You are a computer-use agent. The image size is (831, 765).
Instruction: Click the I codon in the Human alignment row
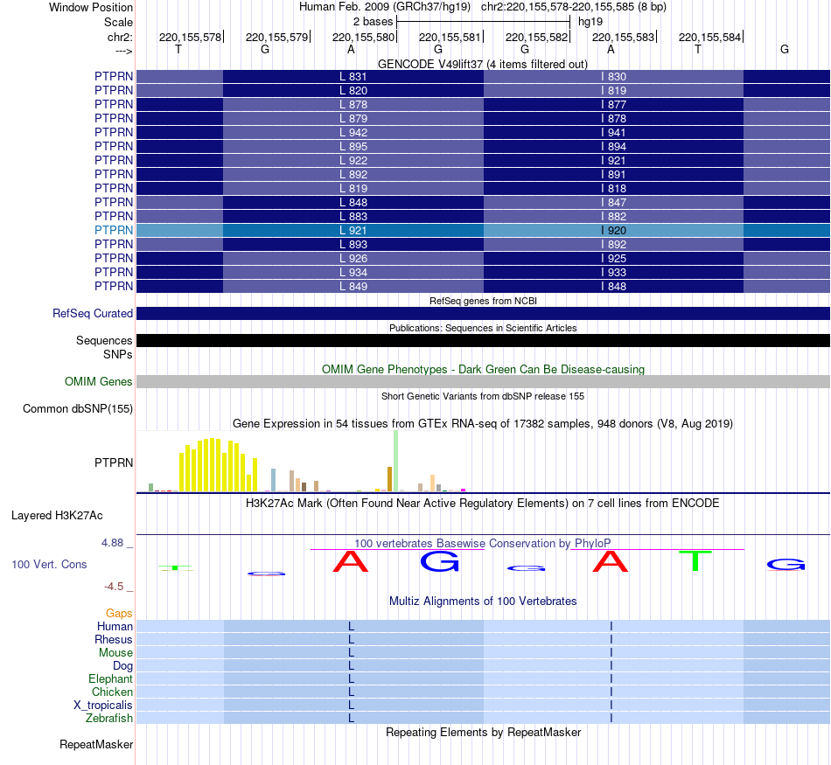click(x=611, y=626)
